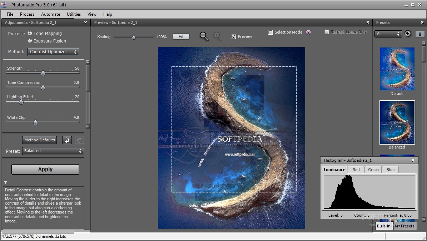Show Built-In presets tab

383,226
